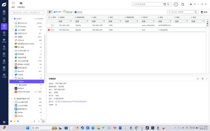The image size is (210, 131).
Task: Click the red mark on row 2
Action: pyautogui.click(x=49, y=30)
